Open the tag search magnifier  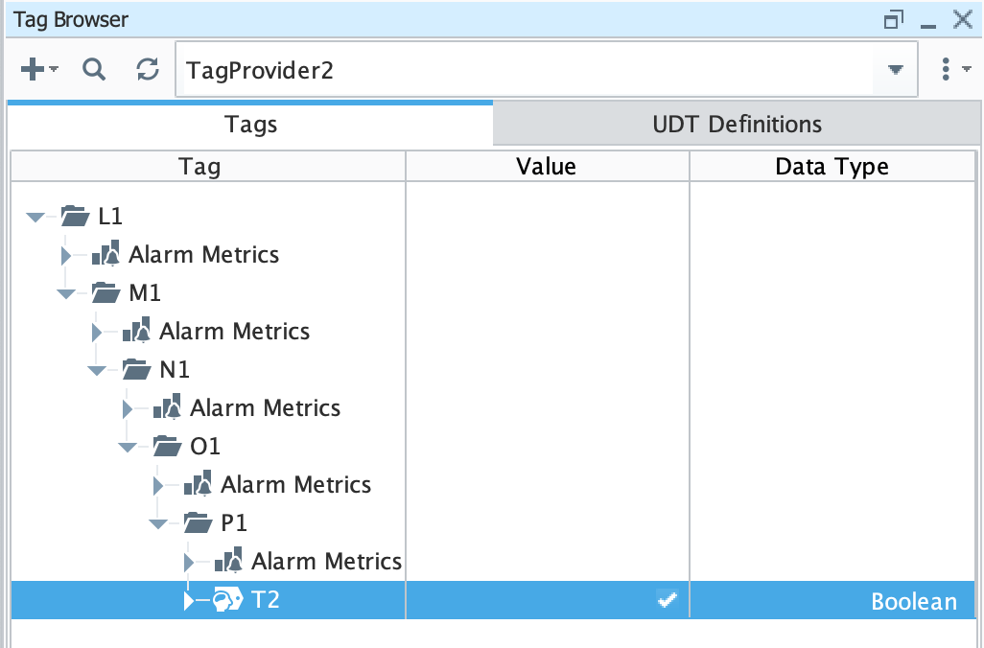93,69
